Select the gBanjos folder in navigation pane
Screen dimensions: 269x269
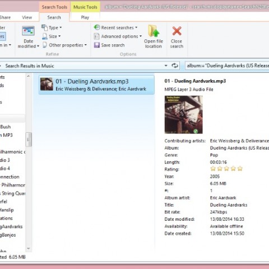click(x=8, y=235)
